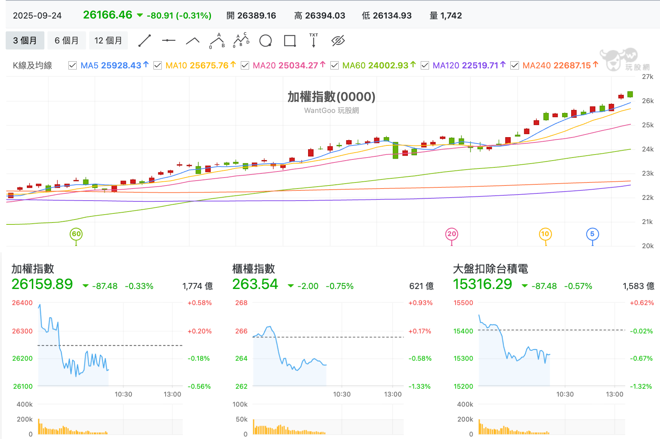Screen dimensions: 660x439
Task: Uncheck the MA60 moving average checkbox
Action: click(x=335, y=66)
